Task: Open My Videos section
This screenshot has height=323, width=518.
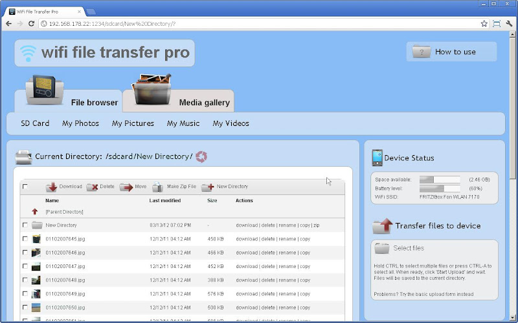Action: pos(231,123)
